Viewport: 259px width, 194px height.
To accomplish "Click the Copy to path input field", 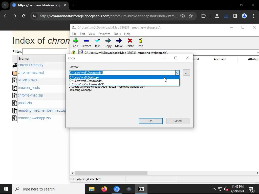I will point(122,73).
